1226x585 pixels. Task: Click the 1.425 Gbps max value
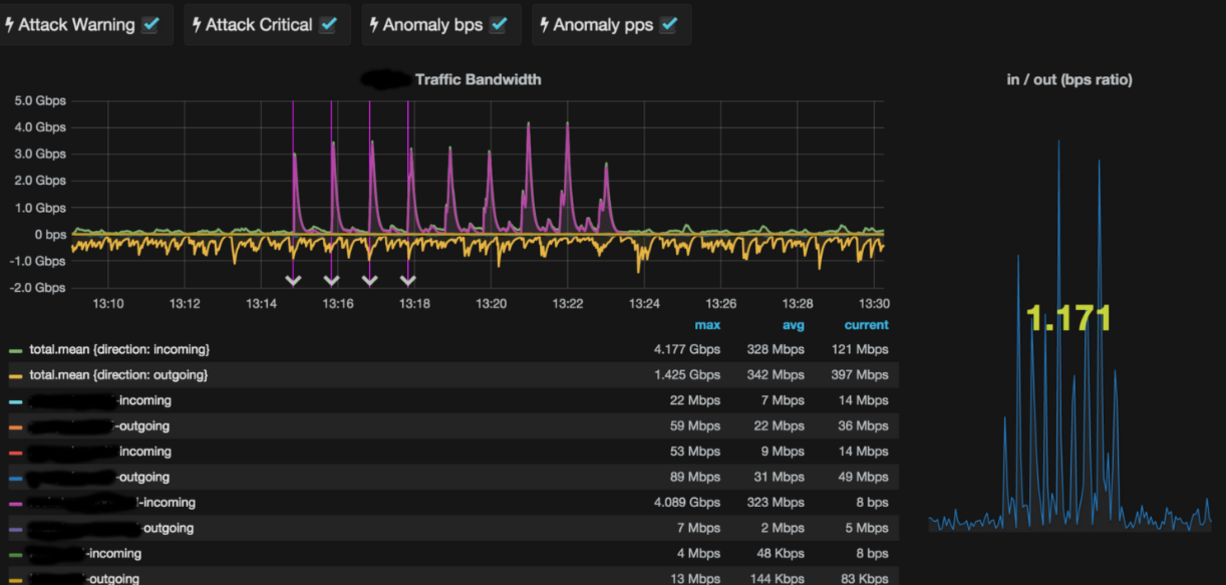click(687, 375)
